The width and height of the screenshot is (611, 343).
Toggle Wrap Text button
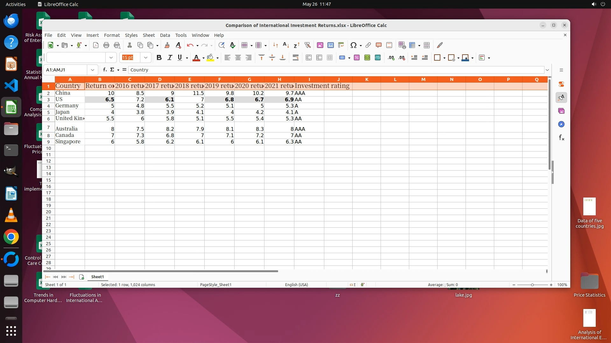(296, 58)
